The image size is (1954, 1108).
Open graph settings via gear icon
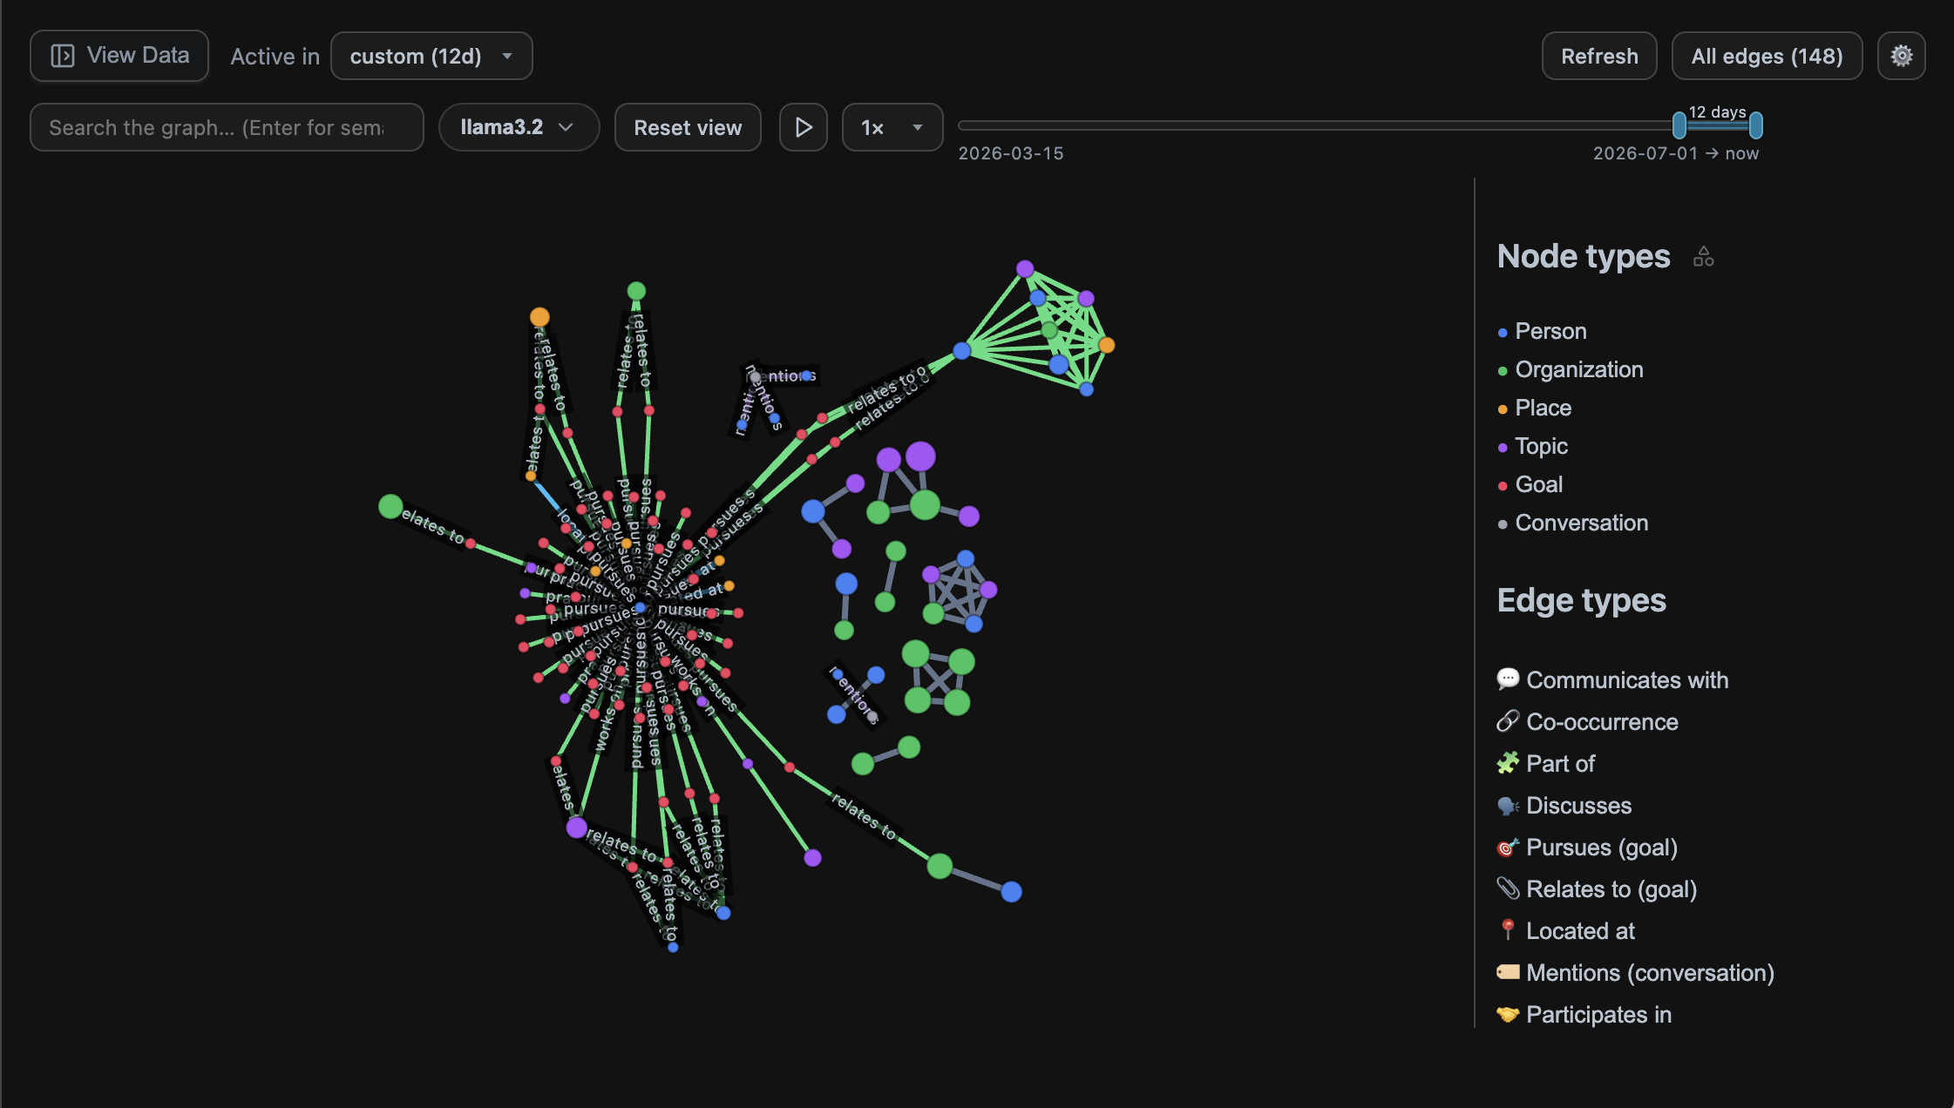[x=1902, y=56]
